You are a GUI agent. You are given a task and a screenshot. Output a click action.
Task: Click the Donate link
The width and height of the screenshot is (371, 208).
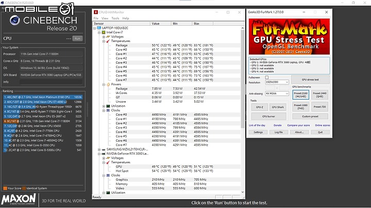(x=278, y=125)
